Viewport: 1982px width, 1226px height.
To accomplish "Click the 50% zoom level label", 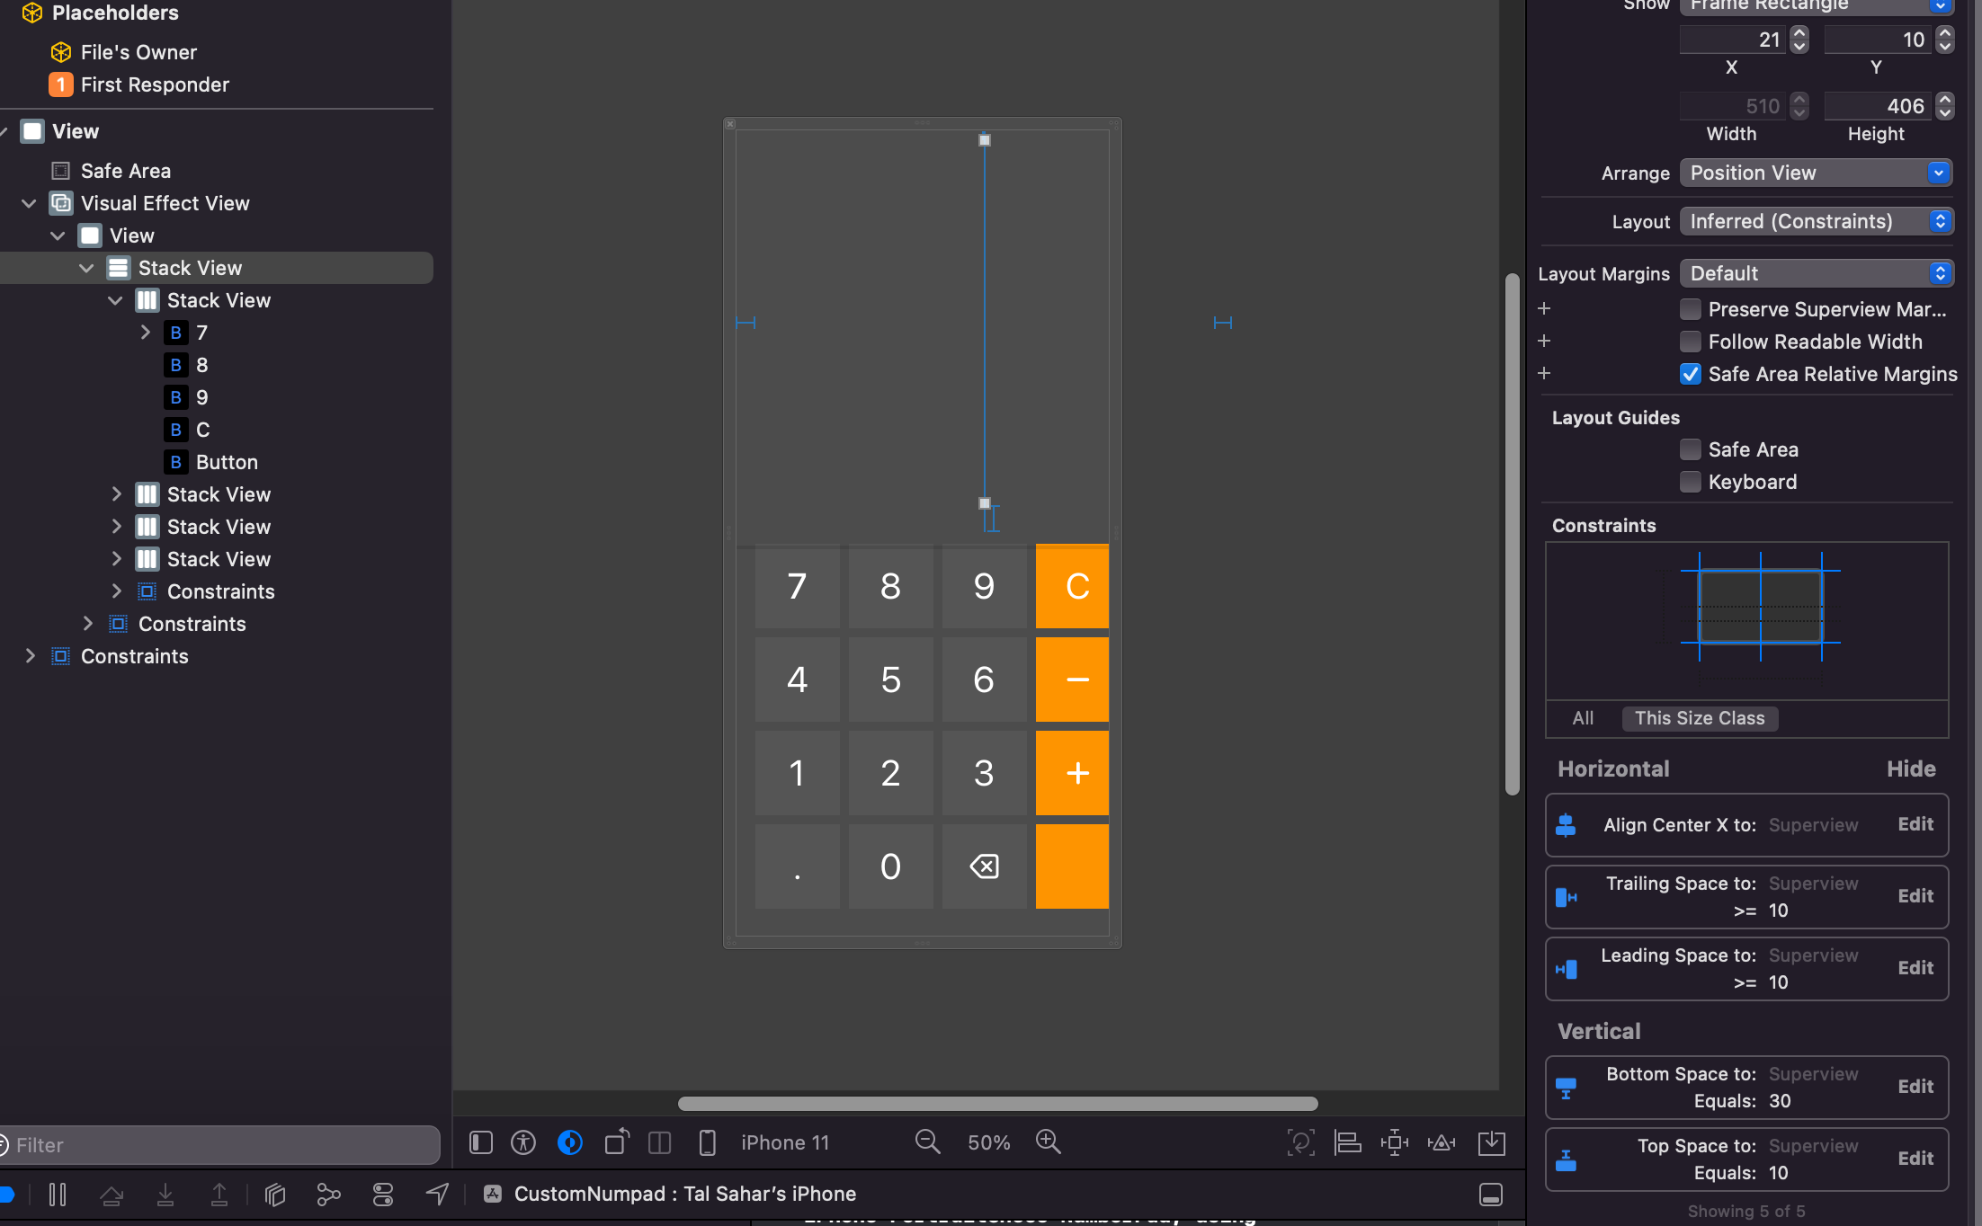I will coord(988,1142).
